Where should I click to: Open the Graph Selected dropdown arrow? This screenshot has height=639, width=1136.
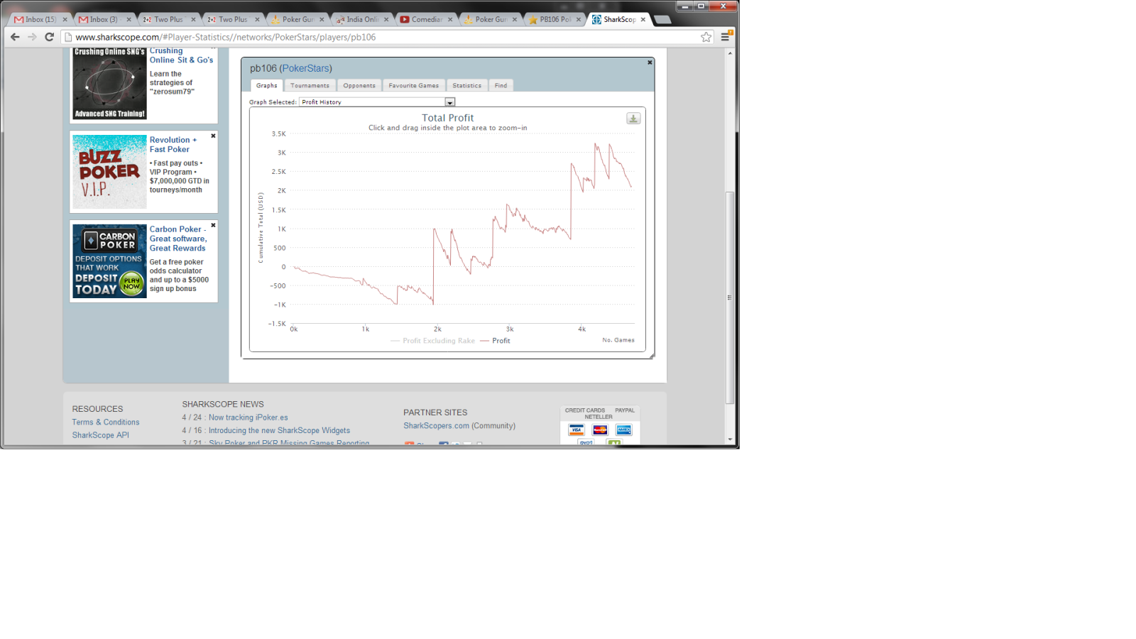(450, 102)
